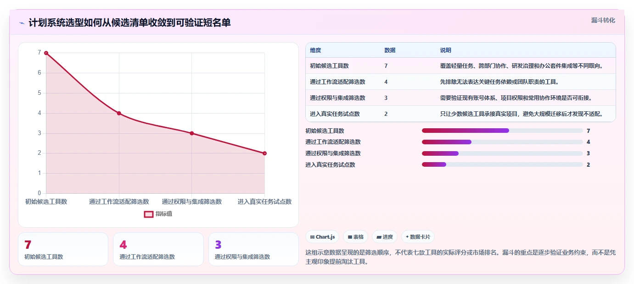634x284 pixels.
Task: Click the 通过权限与集成筛选数 table cell
Action: (337, 98)
